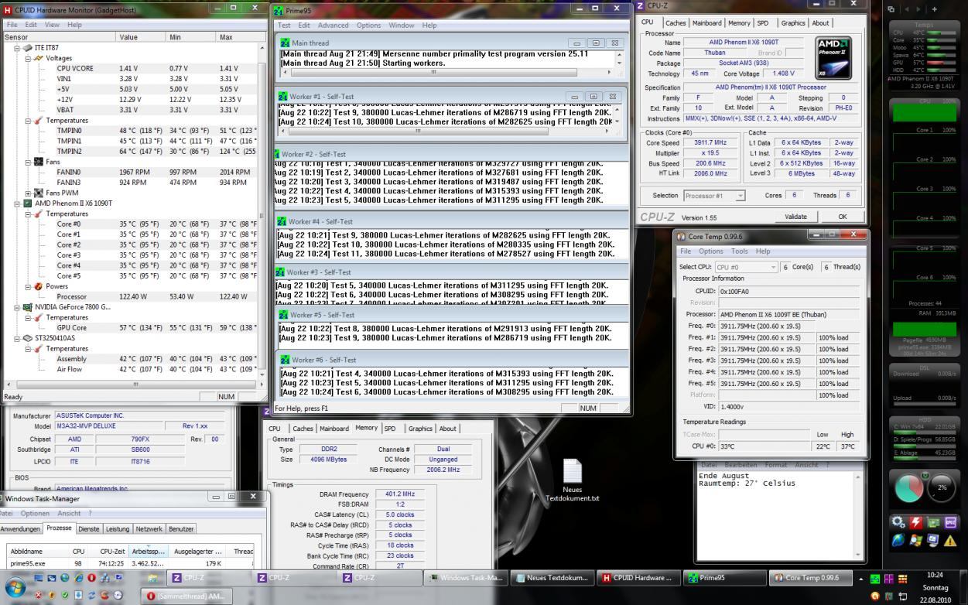Click the red lightning icon in the sidebar launcher

click(x=916, y=522)
